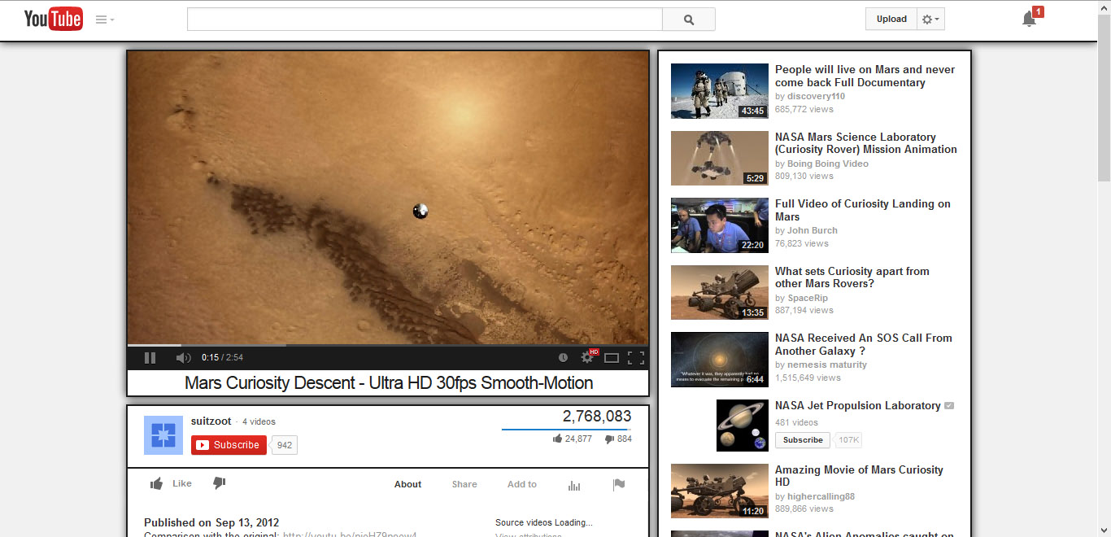The image size is (1111, 537).
Task: Expand the Add to menu
Action: 521,484
